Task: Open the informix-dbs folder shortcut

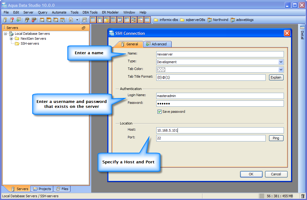Action: 166,20
